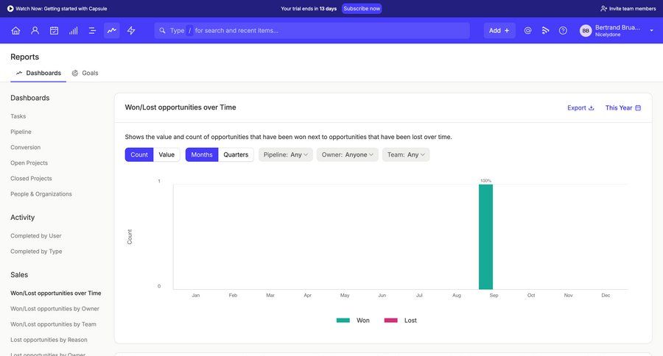The image size is (663, 356).
Task: Toggle chart grouping to Quarters
Action: pyautogui.click(x=236, y=154)
